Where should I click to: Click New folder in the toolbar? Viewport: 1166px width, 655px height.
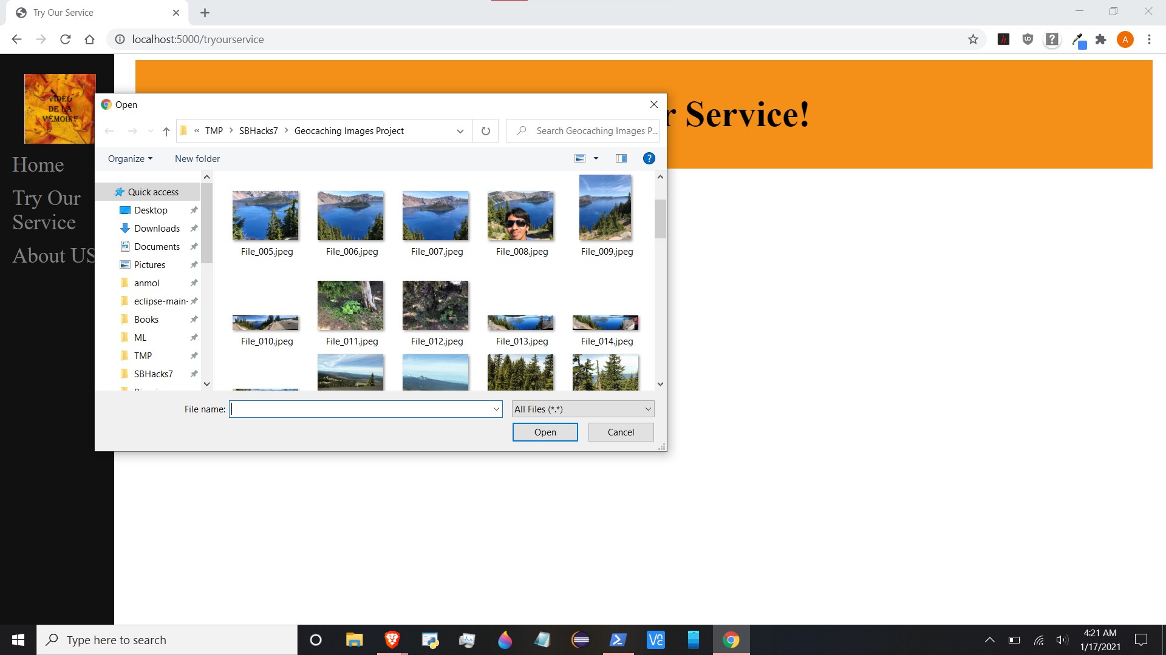197,158
